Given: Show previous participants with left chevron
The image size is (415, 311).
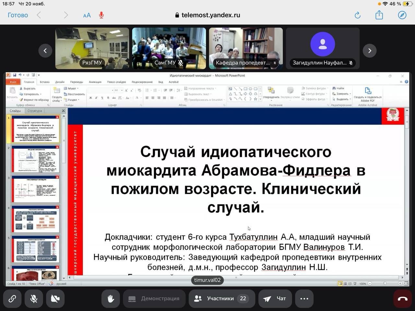Looking at the screenshot, I should pos(45,51).
